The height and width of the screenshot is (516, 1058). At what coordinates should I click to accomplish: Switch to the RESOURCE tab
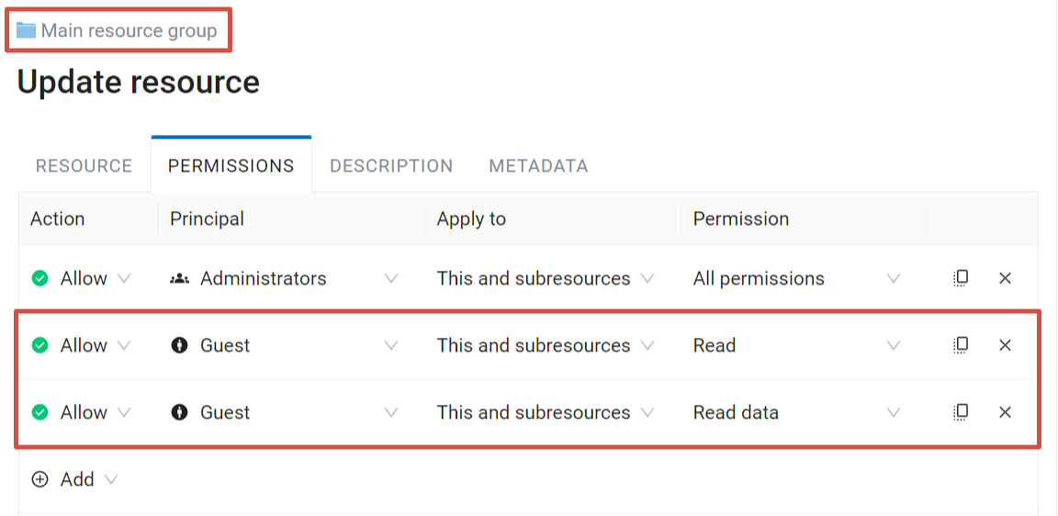(84, 166)
